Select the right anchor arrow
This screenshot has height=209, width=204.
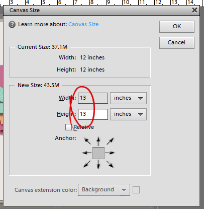(110, 153)
